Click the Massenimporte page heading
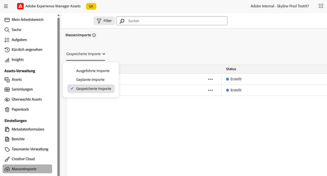This screenshot has width=327, height=176. click(78, 35)
